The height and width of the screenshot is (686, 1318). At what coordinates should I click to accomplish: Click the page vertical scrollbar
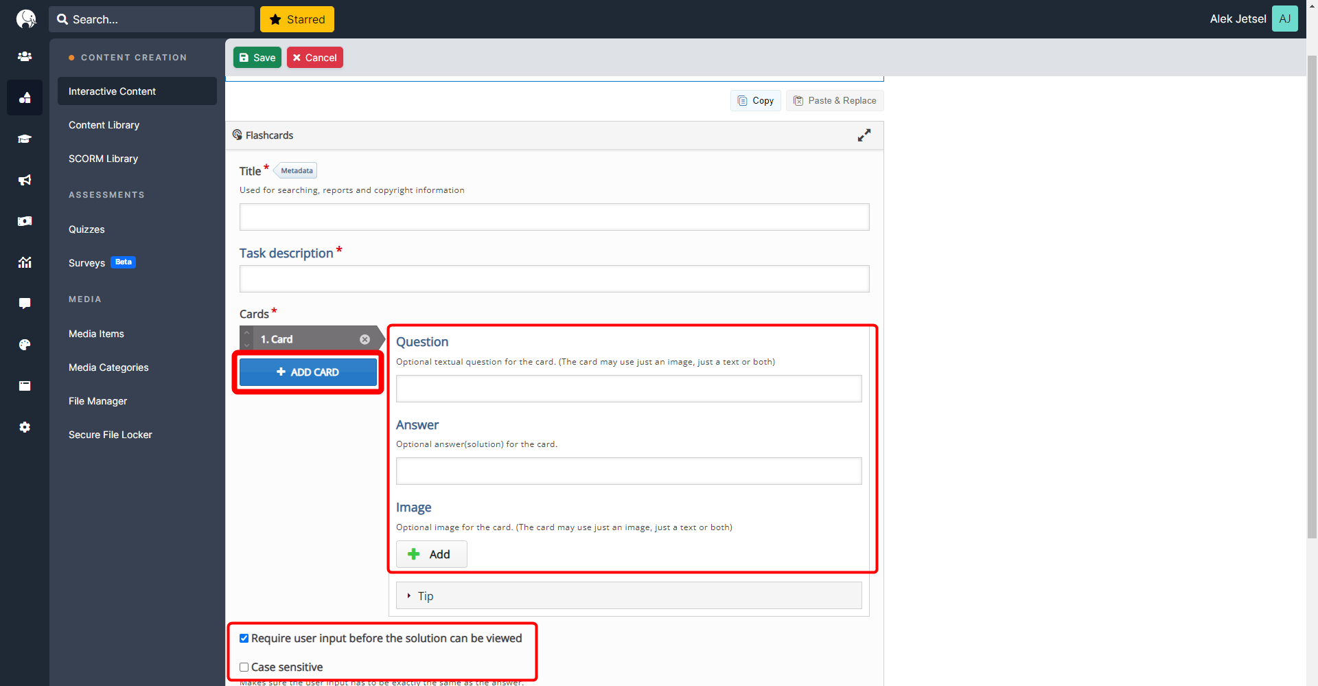click(1312, 295)
